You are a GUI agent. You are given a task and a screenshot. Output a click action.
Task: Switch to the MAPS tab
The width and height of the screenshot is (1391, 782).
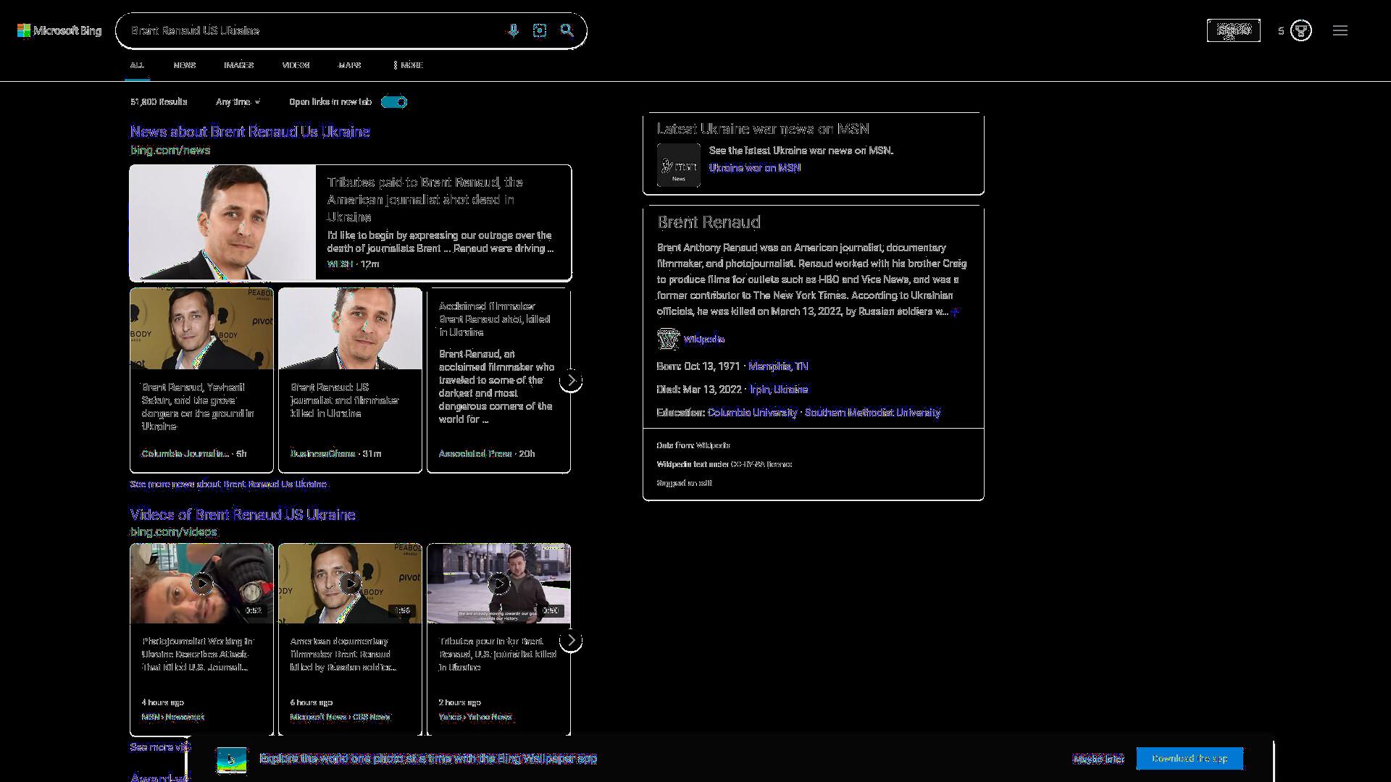349,65
